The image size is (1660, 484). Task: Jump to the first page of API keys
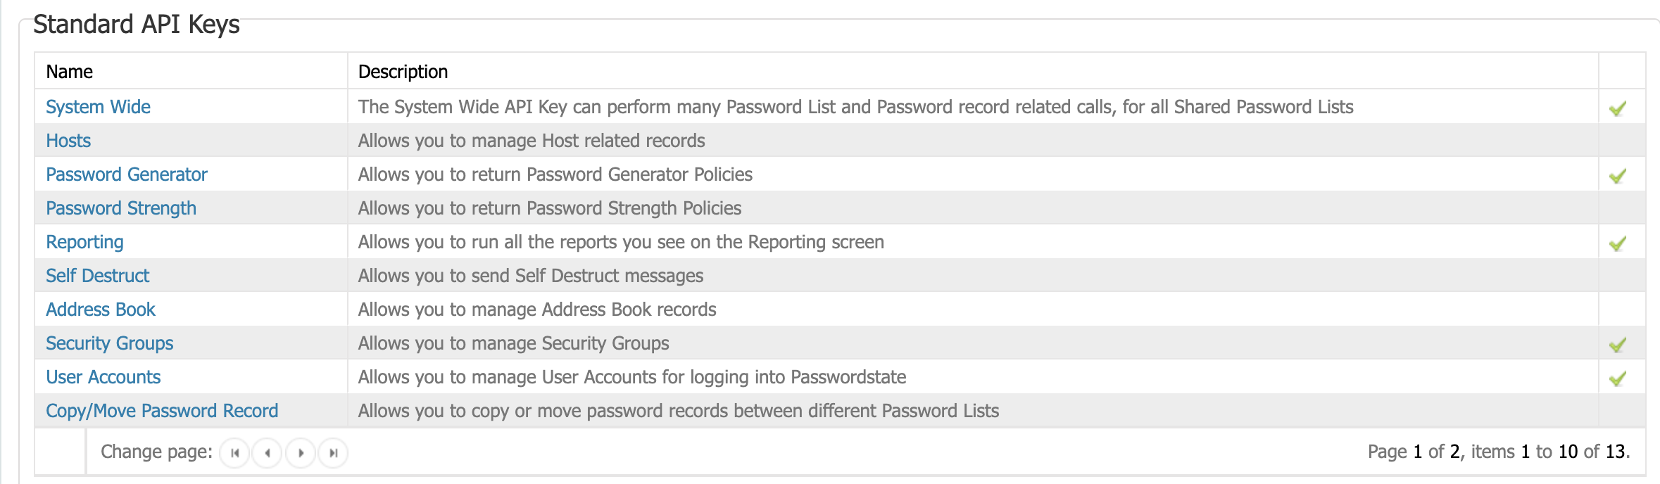pos(235,454)
